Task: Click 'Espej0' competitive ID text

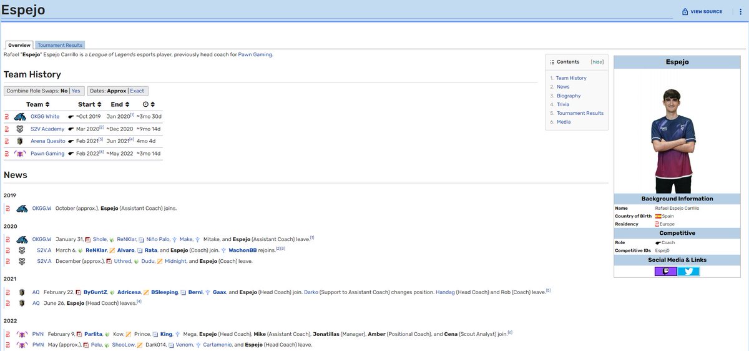Action: (x=662, y=250)
